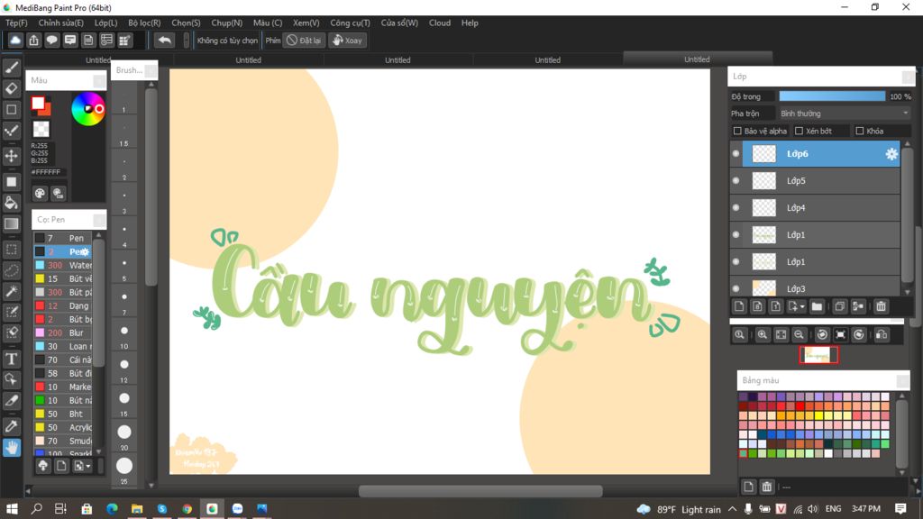Select the transparent color swatch
The width and height of the screenshot is (923, 519).
coord(41,129)
